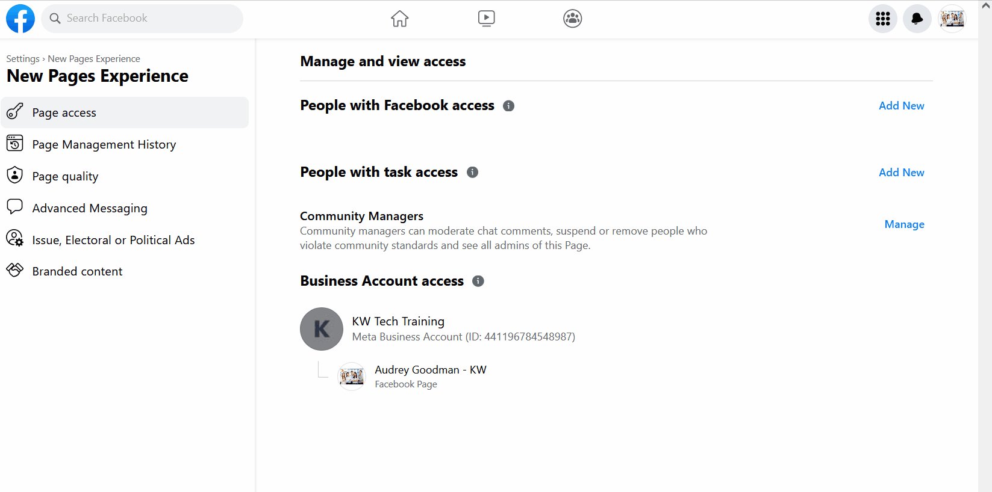The height and width of the screenshot is (492, 992).
Task: Click the key icon beside Page access
Action: 15,112
